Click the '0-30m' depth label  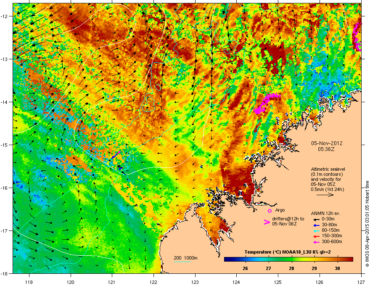click(x=328, y=219)
